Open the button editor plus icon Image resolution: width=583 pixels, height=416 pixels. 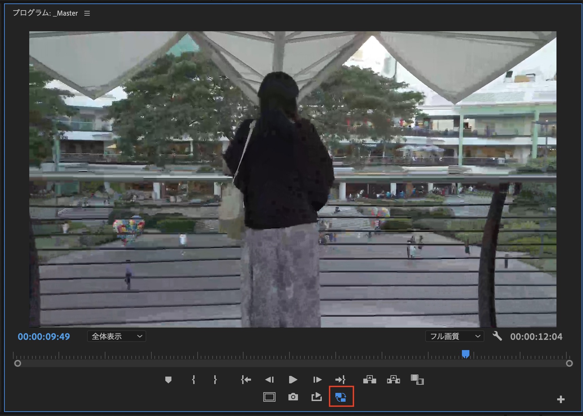561,399
